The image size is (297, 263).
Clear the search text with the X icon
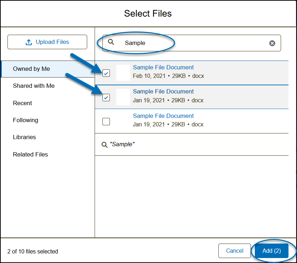[x=272, y=43]
